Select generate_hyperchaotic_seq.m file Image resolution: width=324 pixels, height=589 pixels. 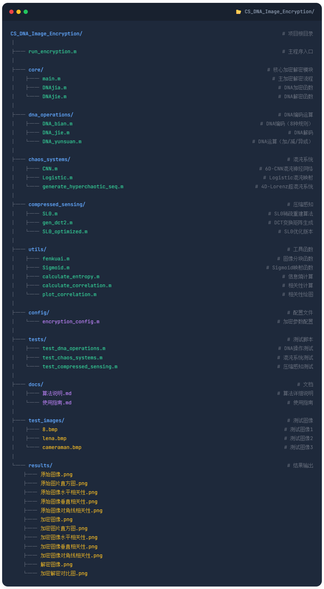click(x=83, y=186)
